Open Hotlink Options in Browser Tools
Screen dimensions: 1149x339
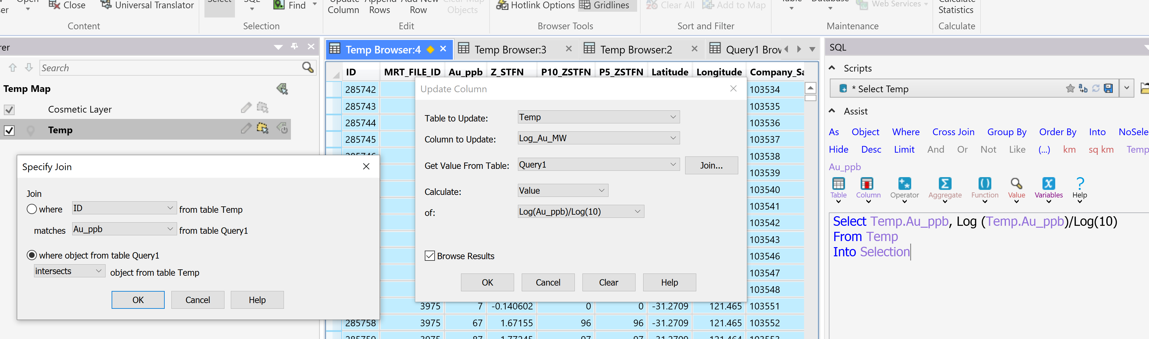coord(535,5)
